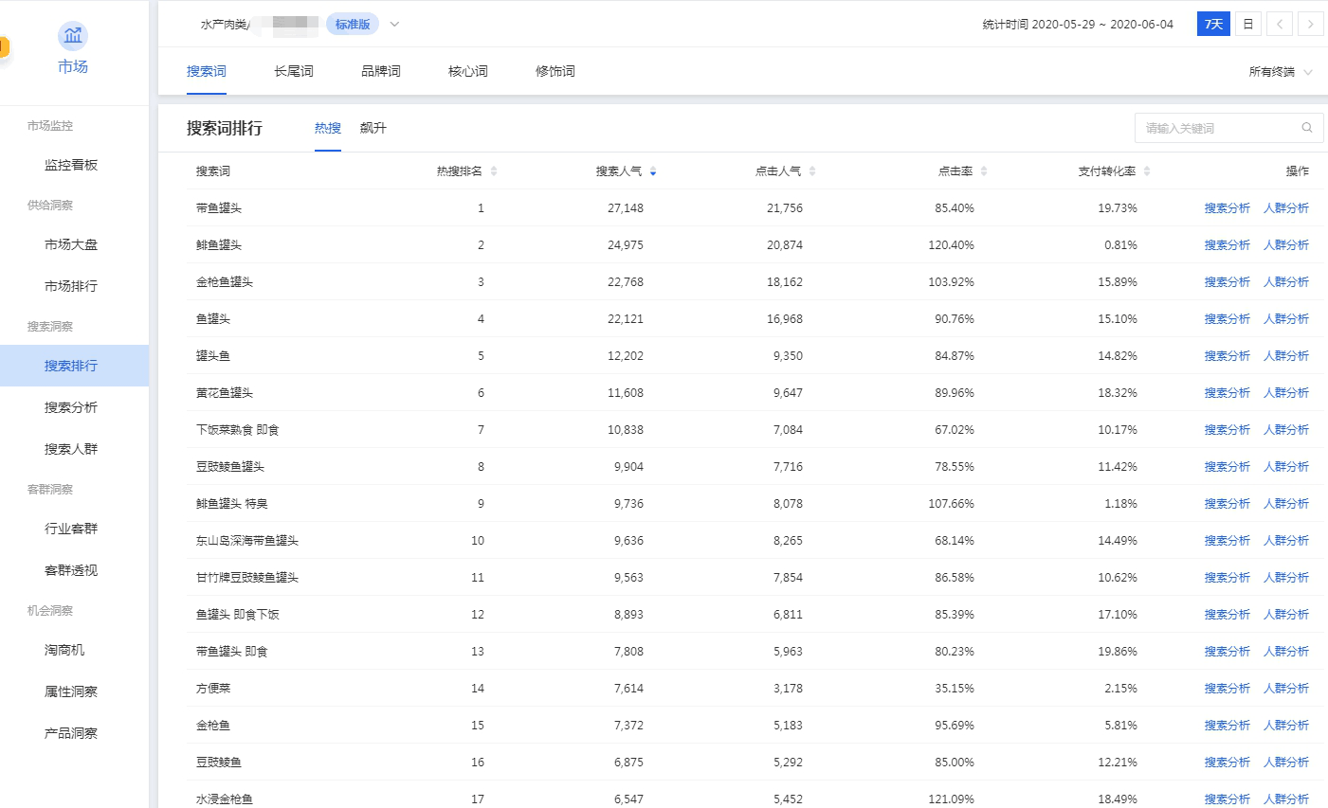1328x808 pixels.
Task: Click the search magnifier icon in keyword box
Action: coord(1306,128)
